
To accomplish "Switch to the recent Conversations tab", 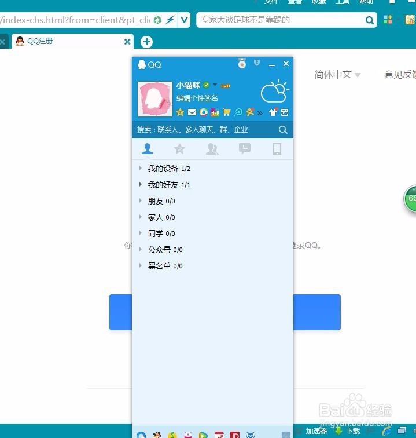I will [245, 148].
